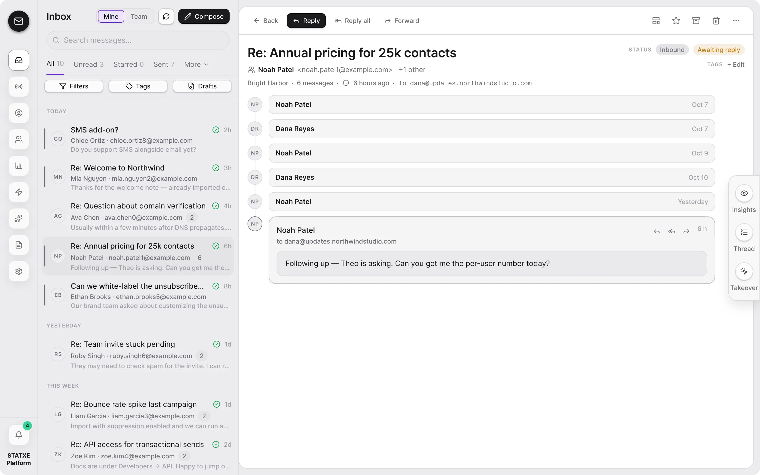Focus the Search messages field

point(138,40)
